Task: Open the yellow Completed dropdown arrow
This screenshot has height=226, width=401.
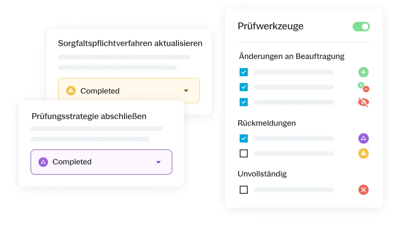Action: (186, 91)
